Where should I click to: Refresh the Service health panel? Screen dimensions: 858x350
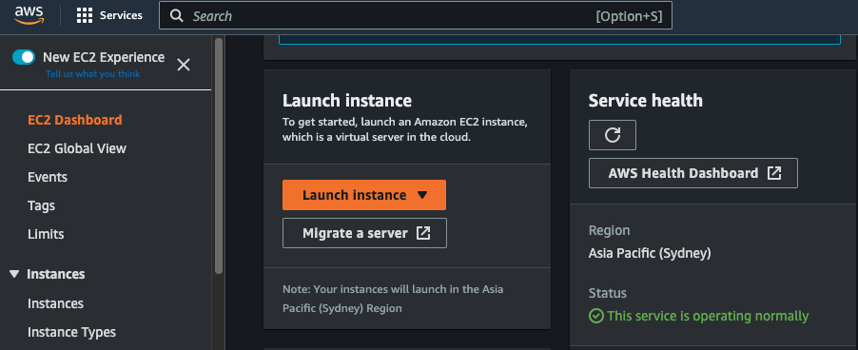(x=613, y=135)
